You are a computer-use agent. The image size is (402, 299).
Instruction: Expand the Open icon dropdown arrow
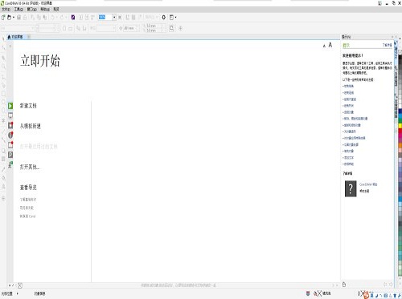tap(14, 18)
